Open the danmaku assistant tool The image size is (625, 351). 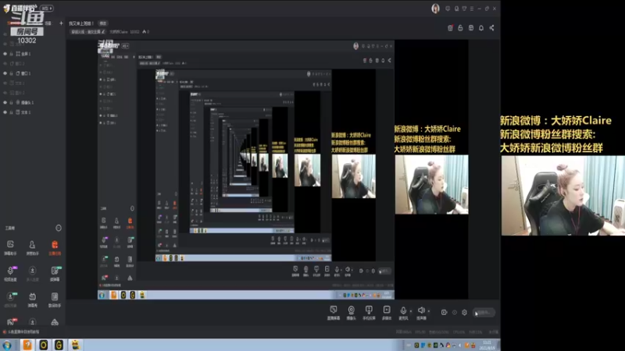(x=10, y=247)
